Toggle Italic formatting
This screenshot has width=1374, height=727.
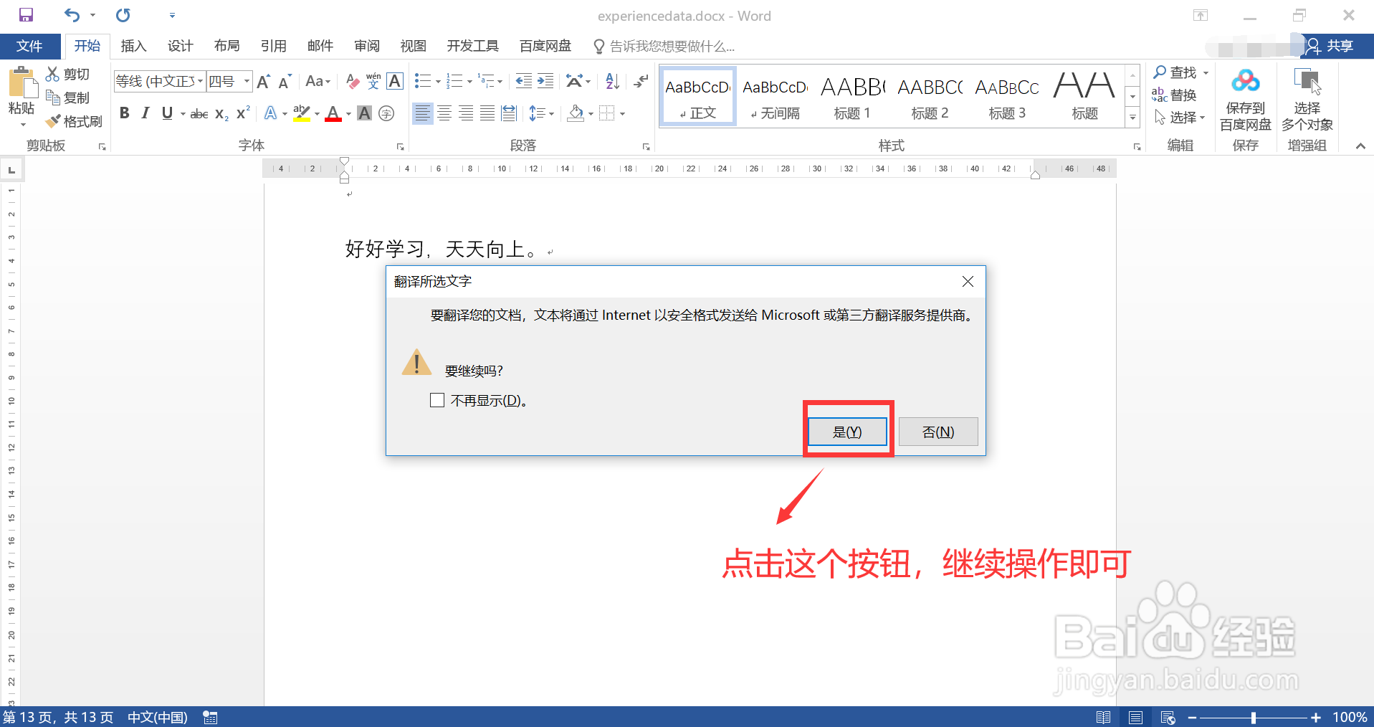point(145,113)
